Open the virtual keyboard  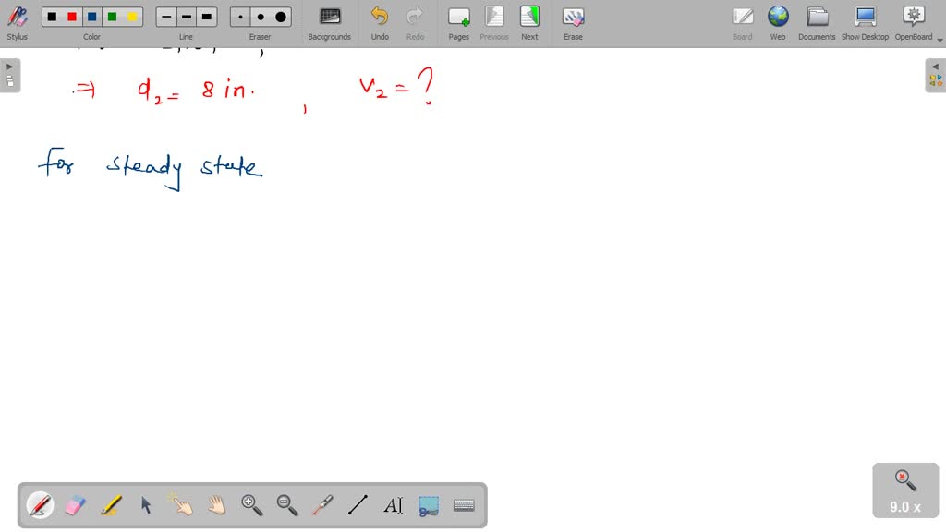[x=464, y=505]
